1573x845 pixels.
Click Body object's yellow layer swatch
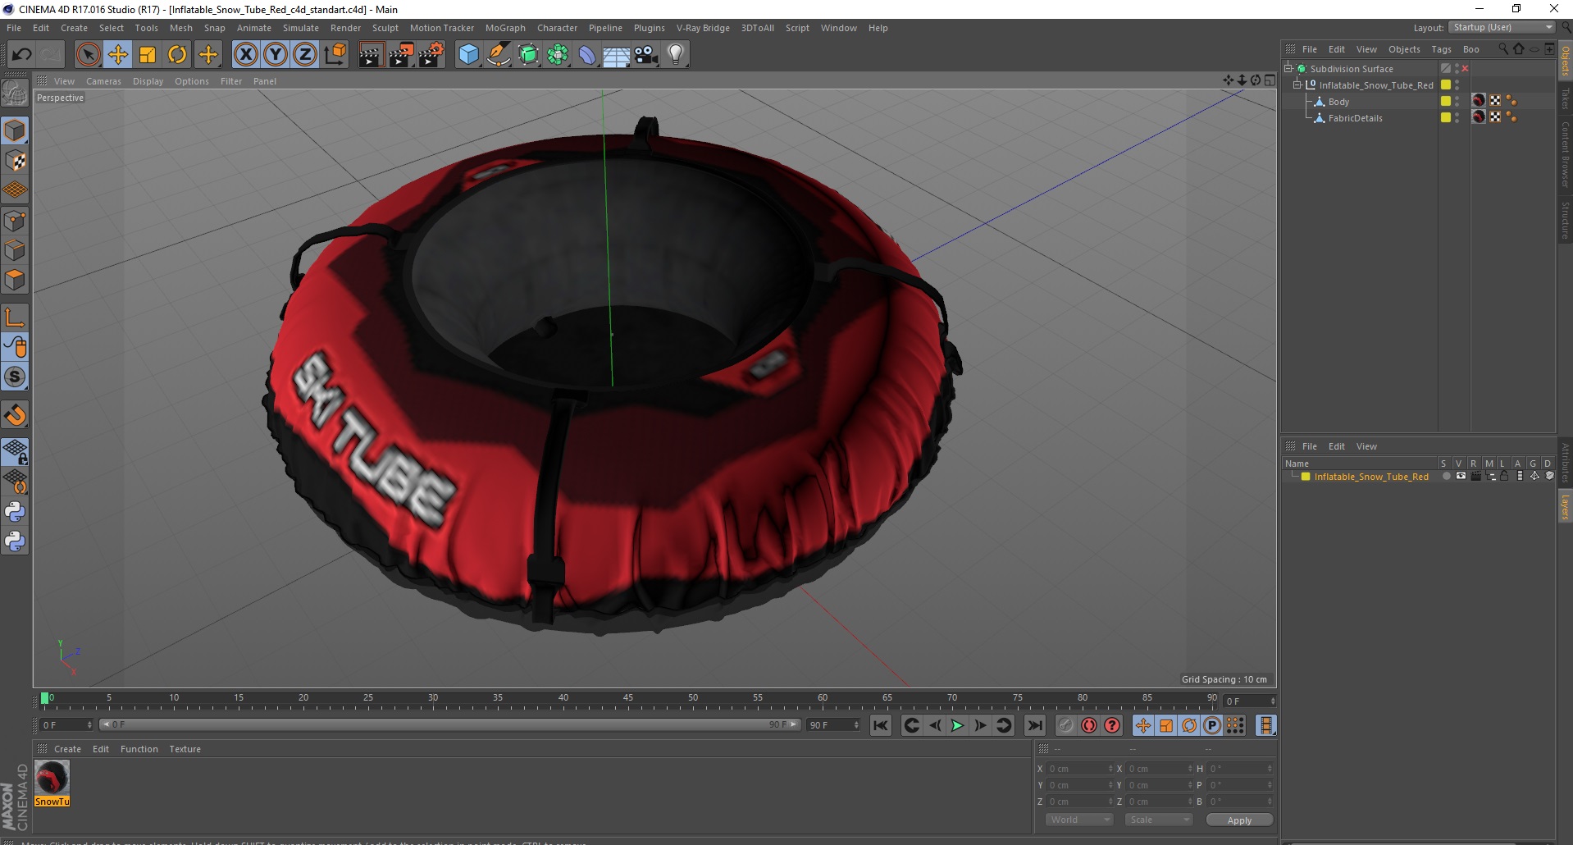1446,101
